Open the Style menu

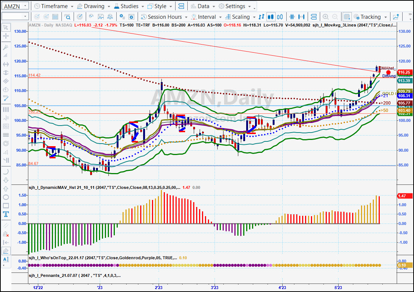[x=160, y=6]
